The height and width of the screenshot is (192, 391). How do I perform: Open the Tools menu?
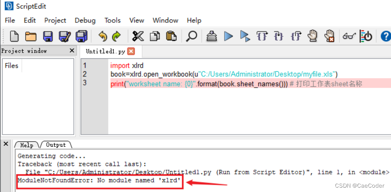click(112, 20)
